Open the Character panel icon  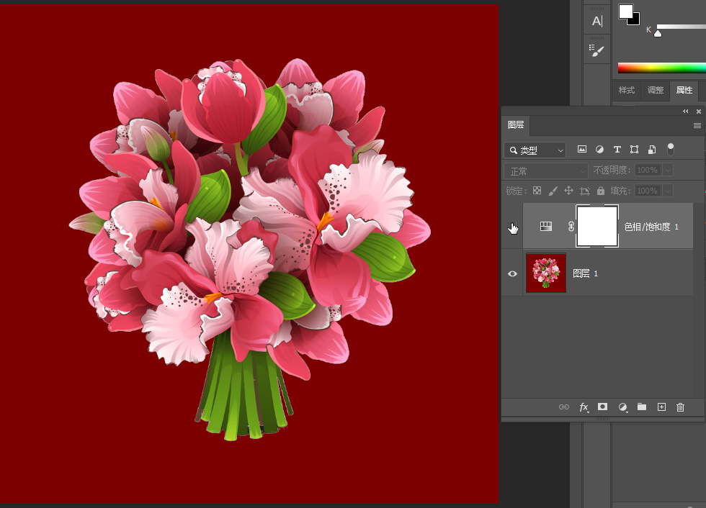[597, 21]
